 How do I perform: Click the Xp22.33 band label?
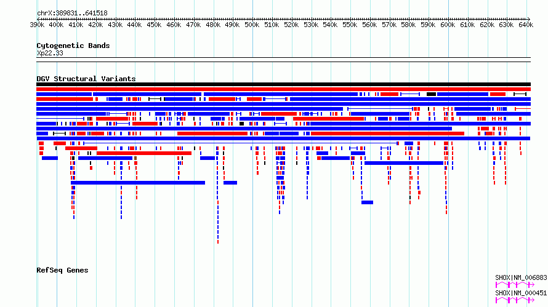[50, 53]
